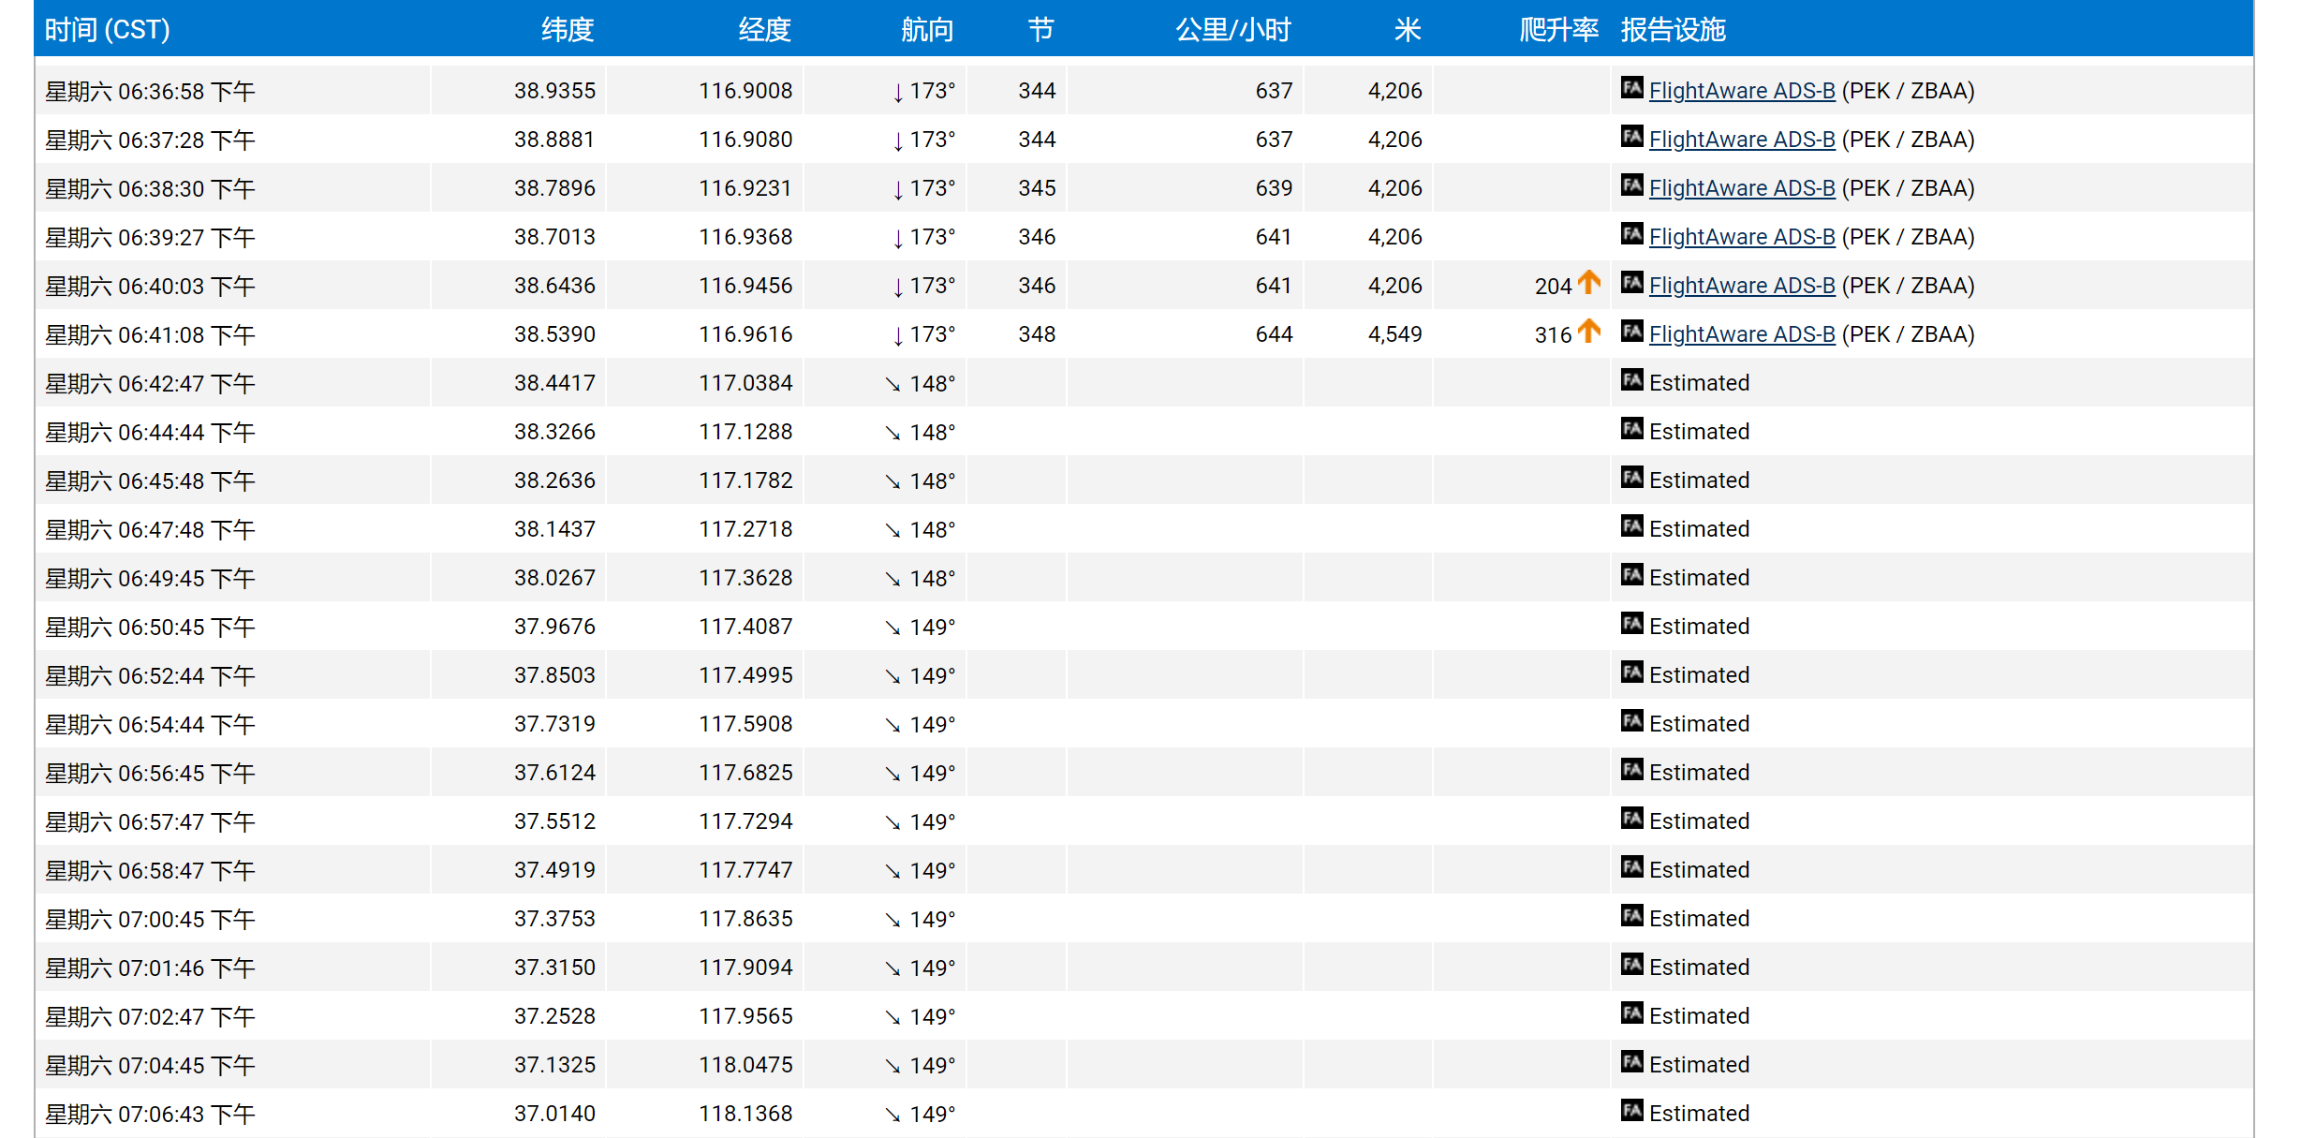Click FA icon in 06:54:44 row
Image resolution: width=2301 pixels, height=1138 pixels.
tap(1632, 721)
